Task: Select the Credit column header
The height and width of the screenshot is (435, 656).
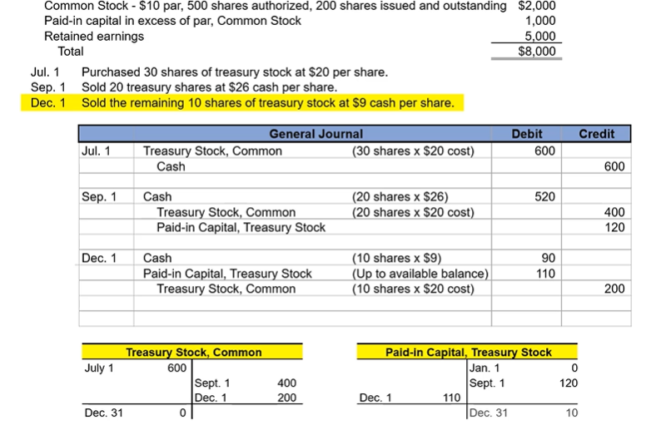Action: (x=596, y=134)
